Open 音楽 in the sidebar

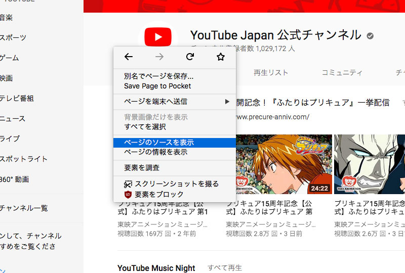pos(6,18)
